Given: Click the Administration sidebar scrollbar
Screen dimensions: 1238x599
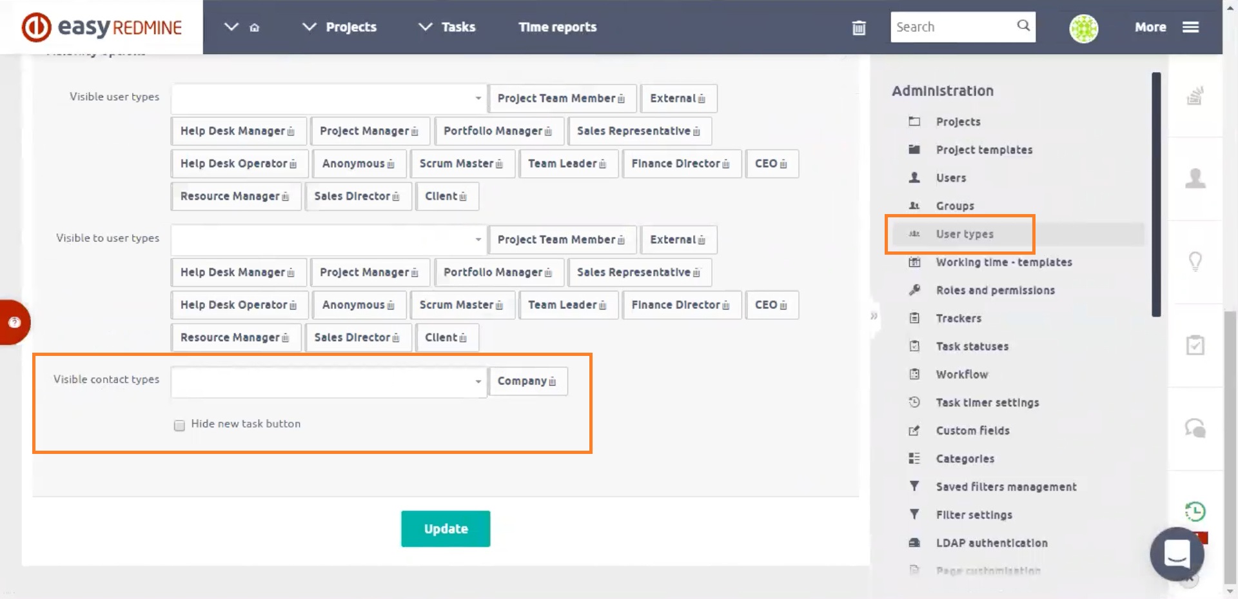Looking at the screenshot, I should pyautogui.click(x=1156, y=193).
